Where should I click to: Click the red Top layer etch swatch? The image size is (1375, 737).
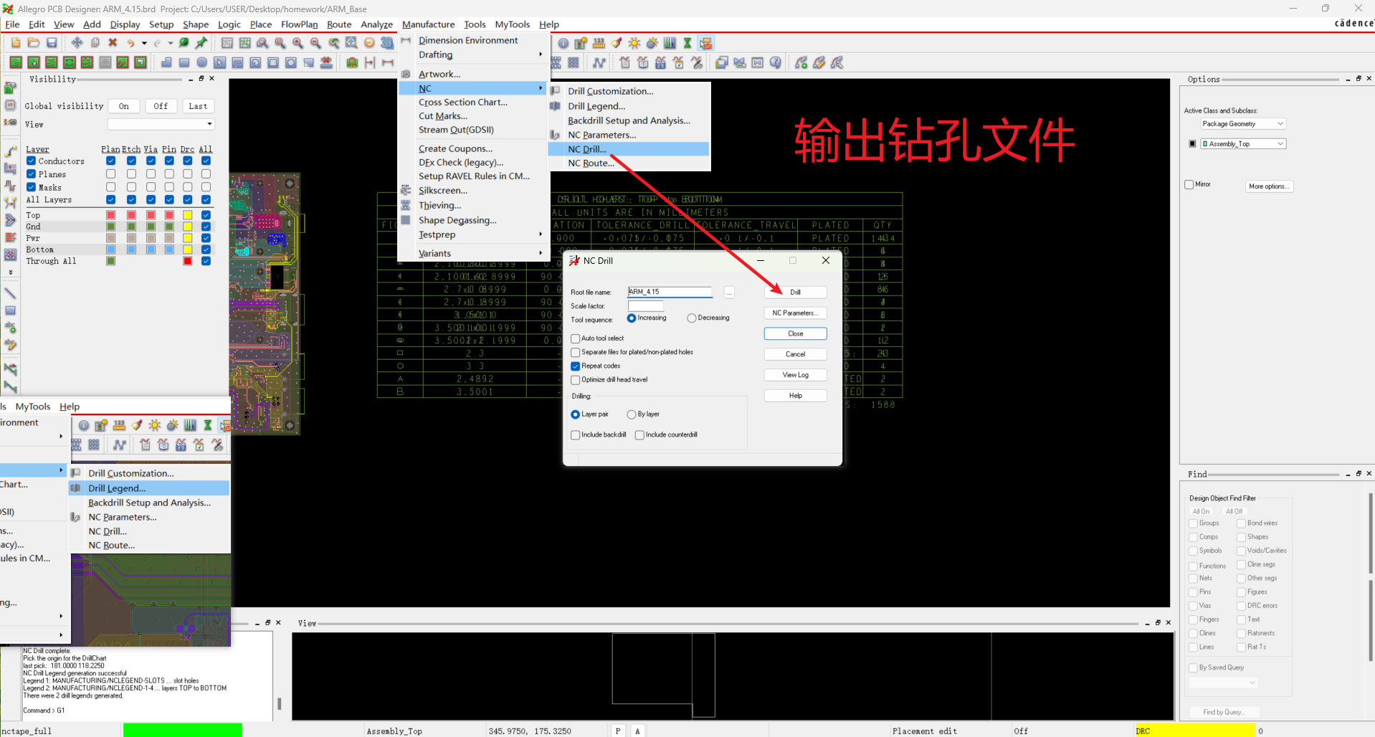pyautogui.click(x=131, y=215)
